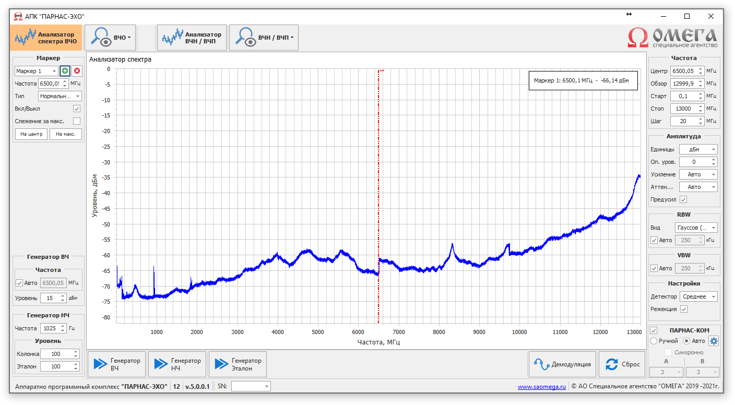The image size is (735, 405).
Task: Open Демодуляция
Action: 562,364
